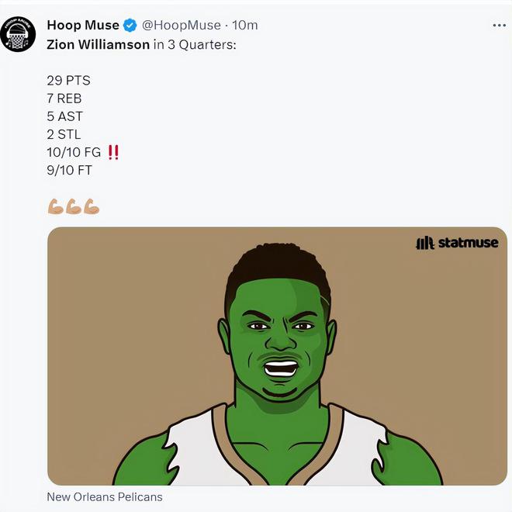Image resolution: width=512 pixels, height=512 pixels.
Task: Click the blue verified badge
Action: [x=130, y=26]
